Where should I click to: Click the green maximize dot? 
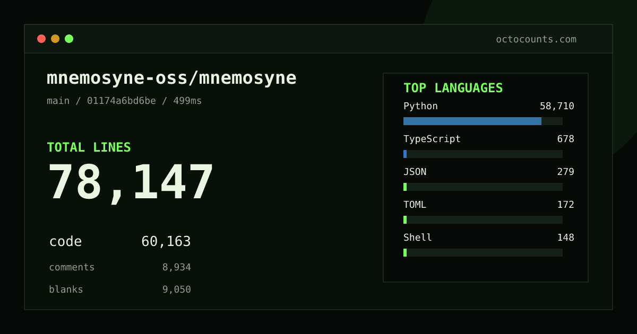coord(69,39)
